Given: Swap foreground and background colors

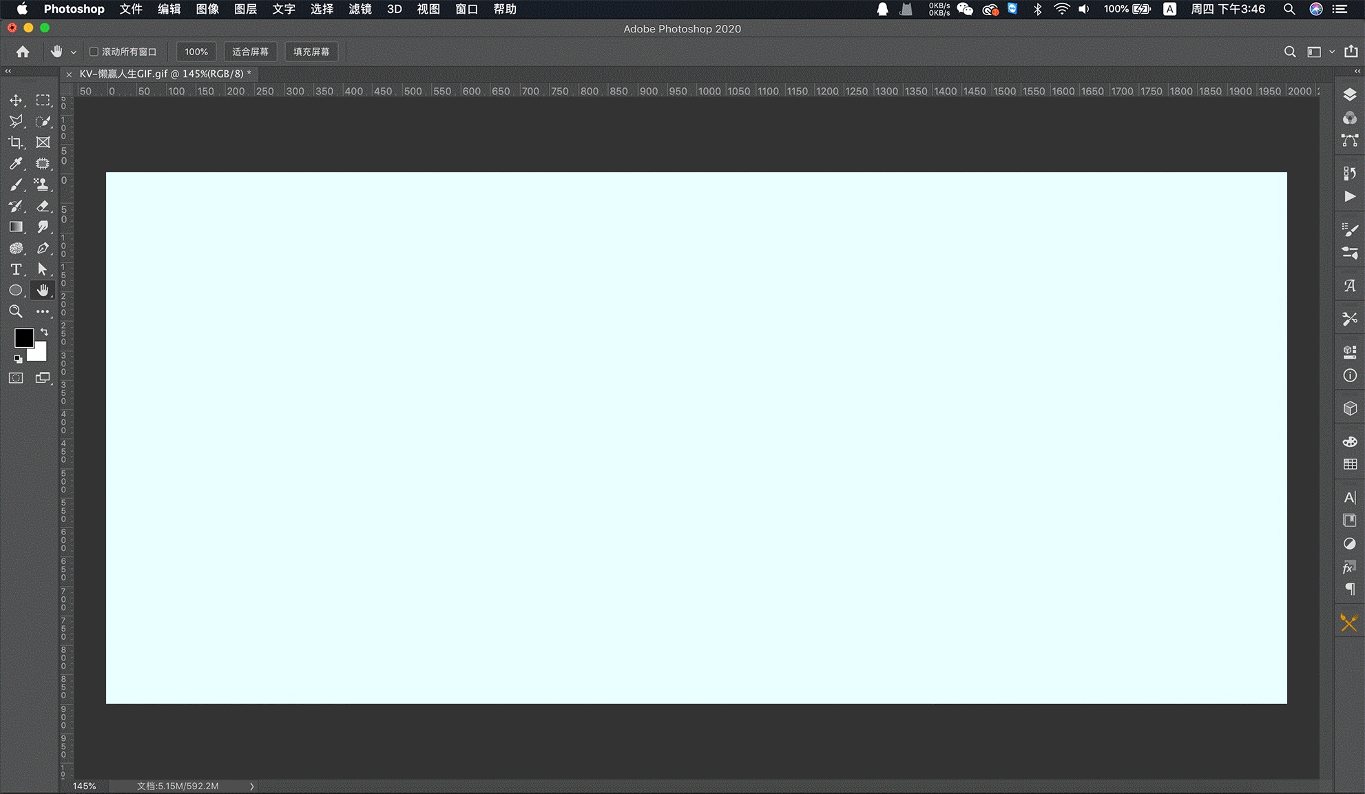Looking at the screenshot, I should [45, 332].
